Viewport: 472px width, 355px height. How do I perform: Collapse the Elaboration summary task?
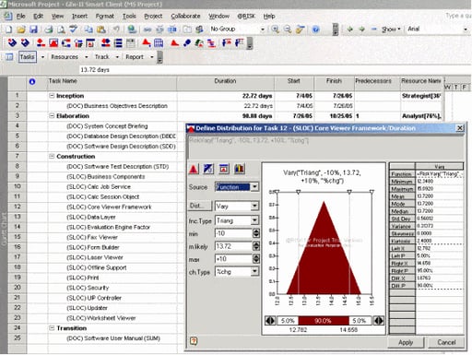(52, 116)
